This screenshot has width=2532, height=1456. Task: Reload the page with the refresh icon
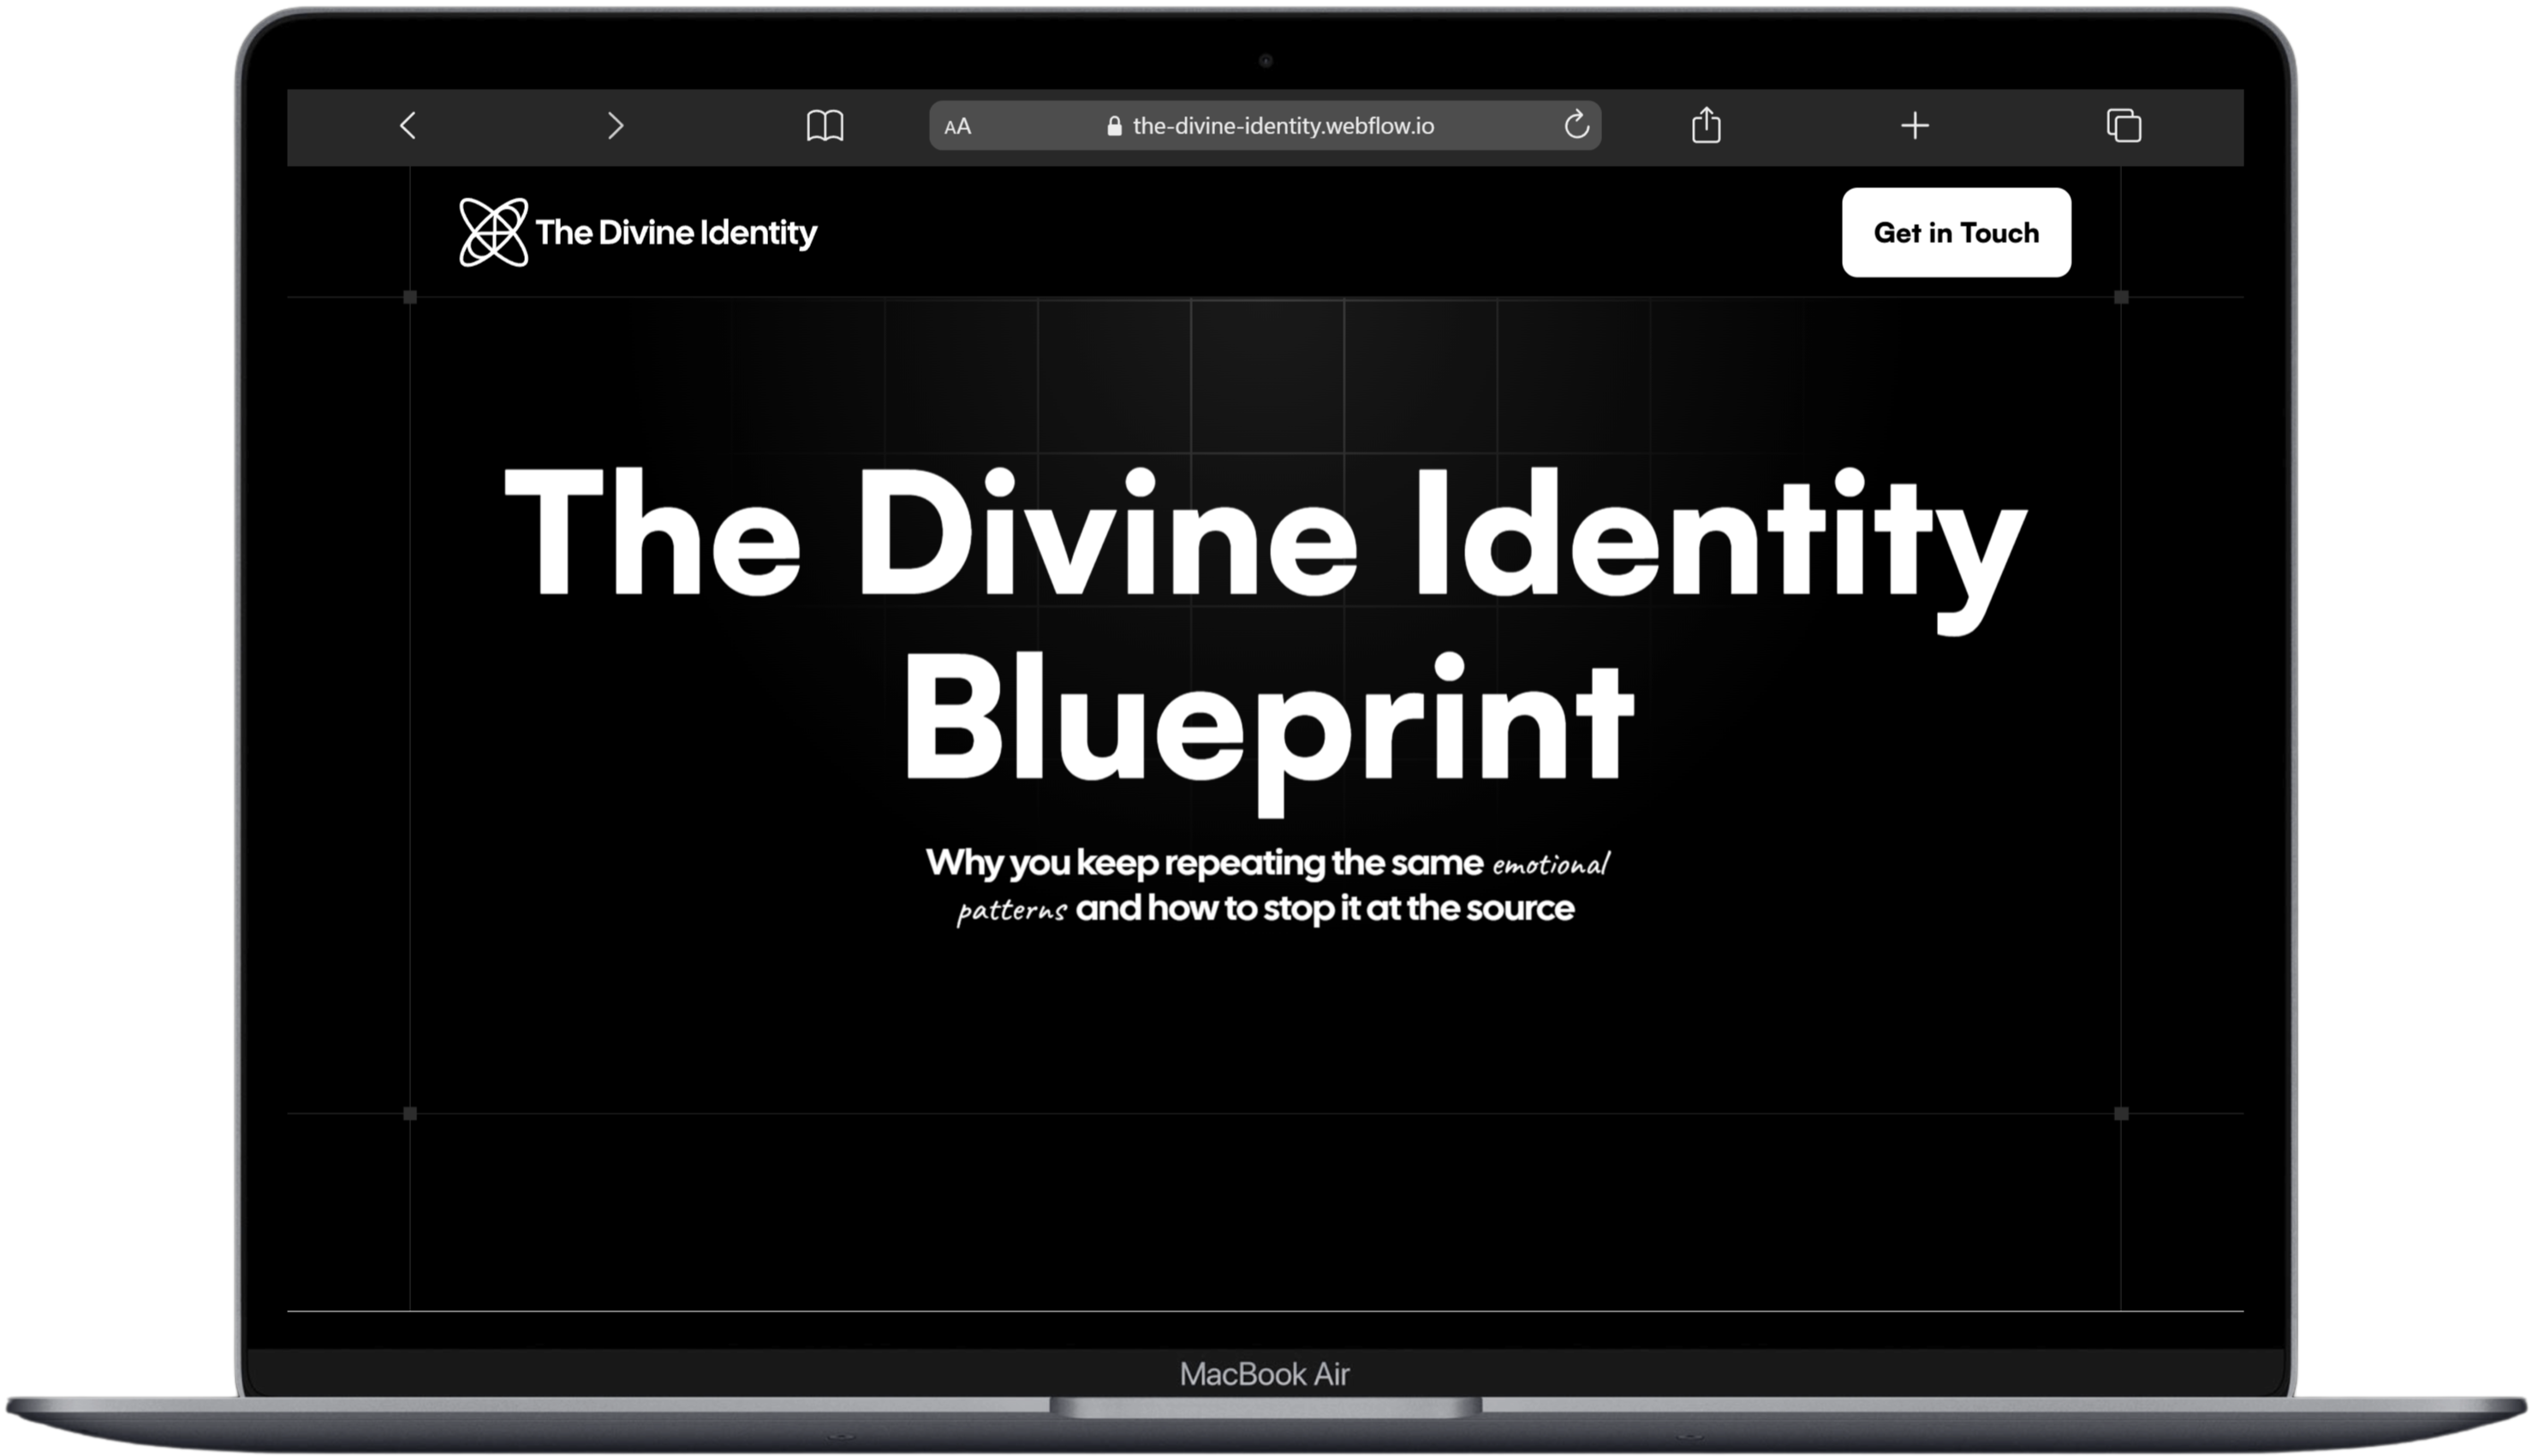point(1576,124)
